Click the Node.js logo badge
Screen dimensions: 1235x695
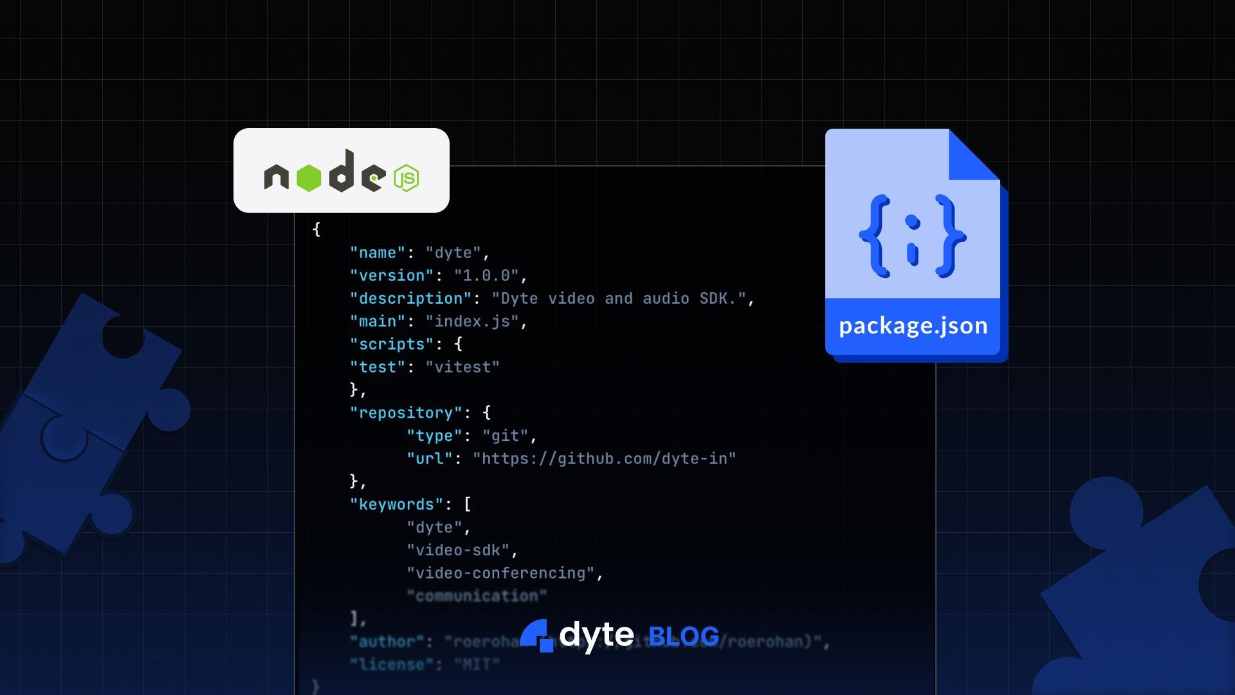coord(341,171)
